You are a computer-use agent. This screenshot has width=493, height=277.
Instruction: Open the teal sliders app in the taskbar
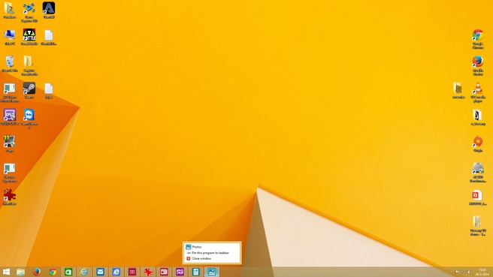[x=195, y=272]
